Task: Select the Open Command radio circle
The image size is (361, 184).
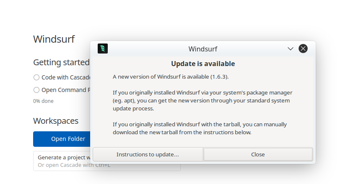Action: click(x=36, y=89)
